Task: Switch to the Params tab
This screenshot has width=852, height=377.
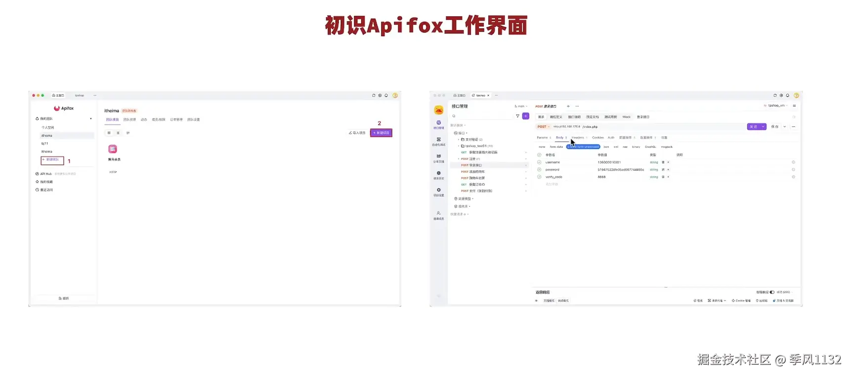Action: 542,138
